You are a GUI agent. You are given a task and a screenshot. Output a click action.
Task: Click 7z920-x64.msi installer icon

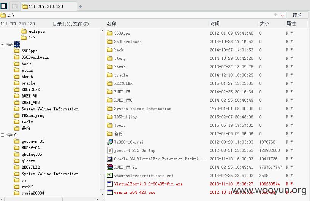(110, 142)
